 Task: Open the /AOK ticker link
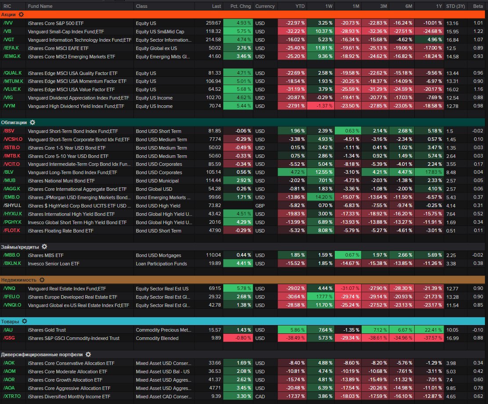(x=9, y=363)
